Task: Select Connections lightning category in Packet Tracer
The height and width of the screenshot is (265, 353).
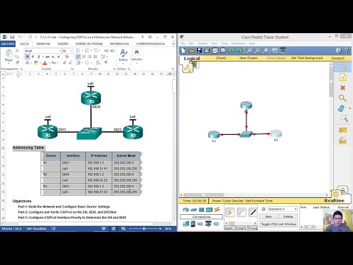Action: click(217, 210)
